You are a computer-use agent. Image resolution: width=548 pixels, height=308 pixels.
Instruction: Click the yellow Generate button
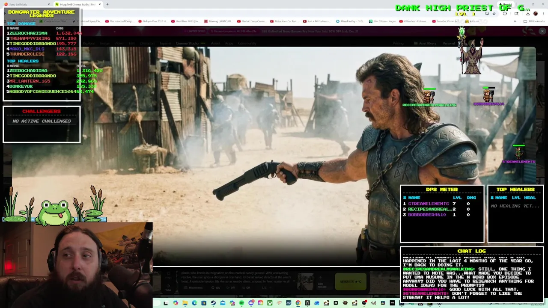click(x=351, y=281)
